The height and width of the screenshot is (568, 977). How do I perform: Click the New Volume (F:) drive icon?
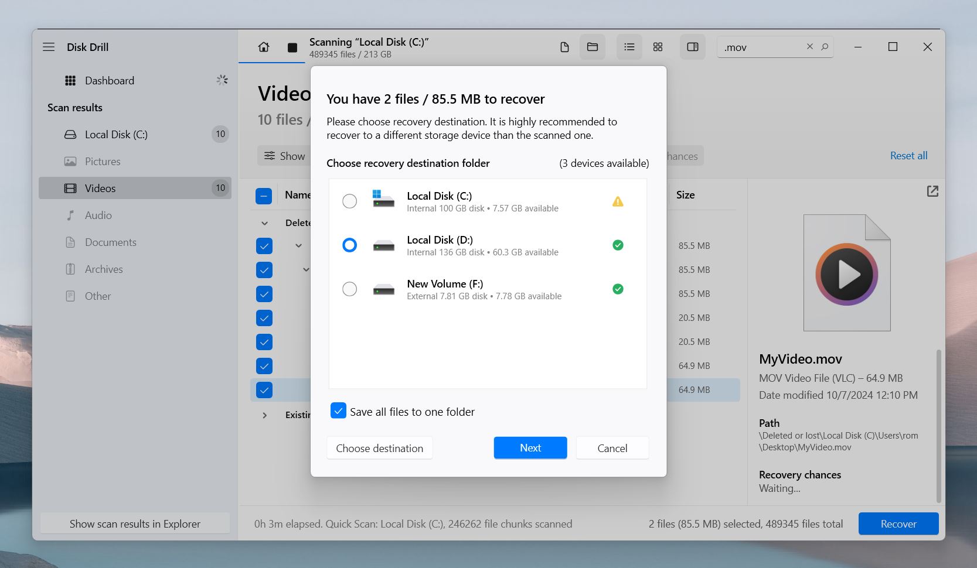384,289
